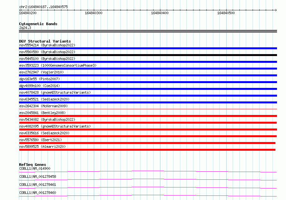Click the blue bar under nsv5554214
The image size is (286, 200).
click(148, 48)
